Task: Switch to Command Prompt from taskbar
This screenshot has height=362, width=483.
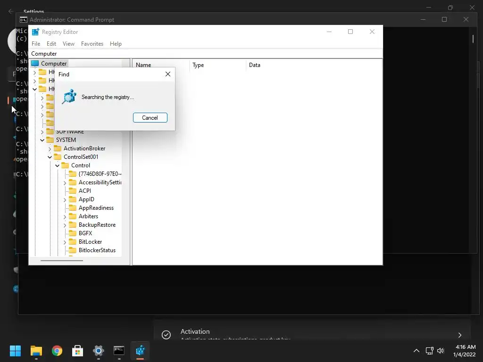Action: coord(119,351)
